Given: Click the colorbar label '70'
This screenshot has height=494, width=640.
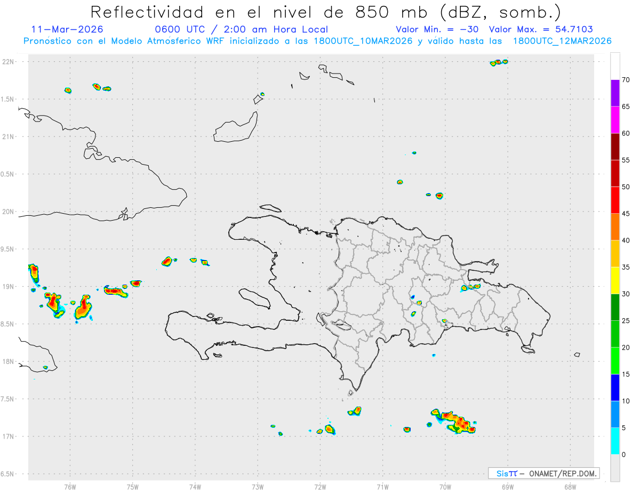Looking at the screenshot, I should (x=626, y=80).
